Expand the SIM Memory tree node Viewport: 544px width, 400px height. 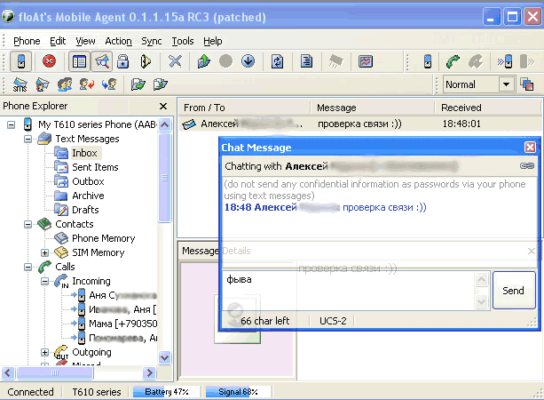(45, 252)
